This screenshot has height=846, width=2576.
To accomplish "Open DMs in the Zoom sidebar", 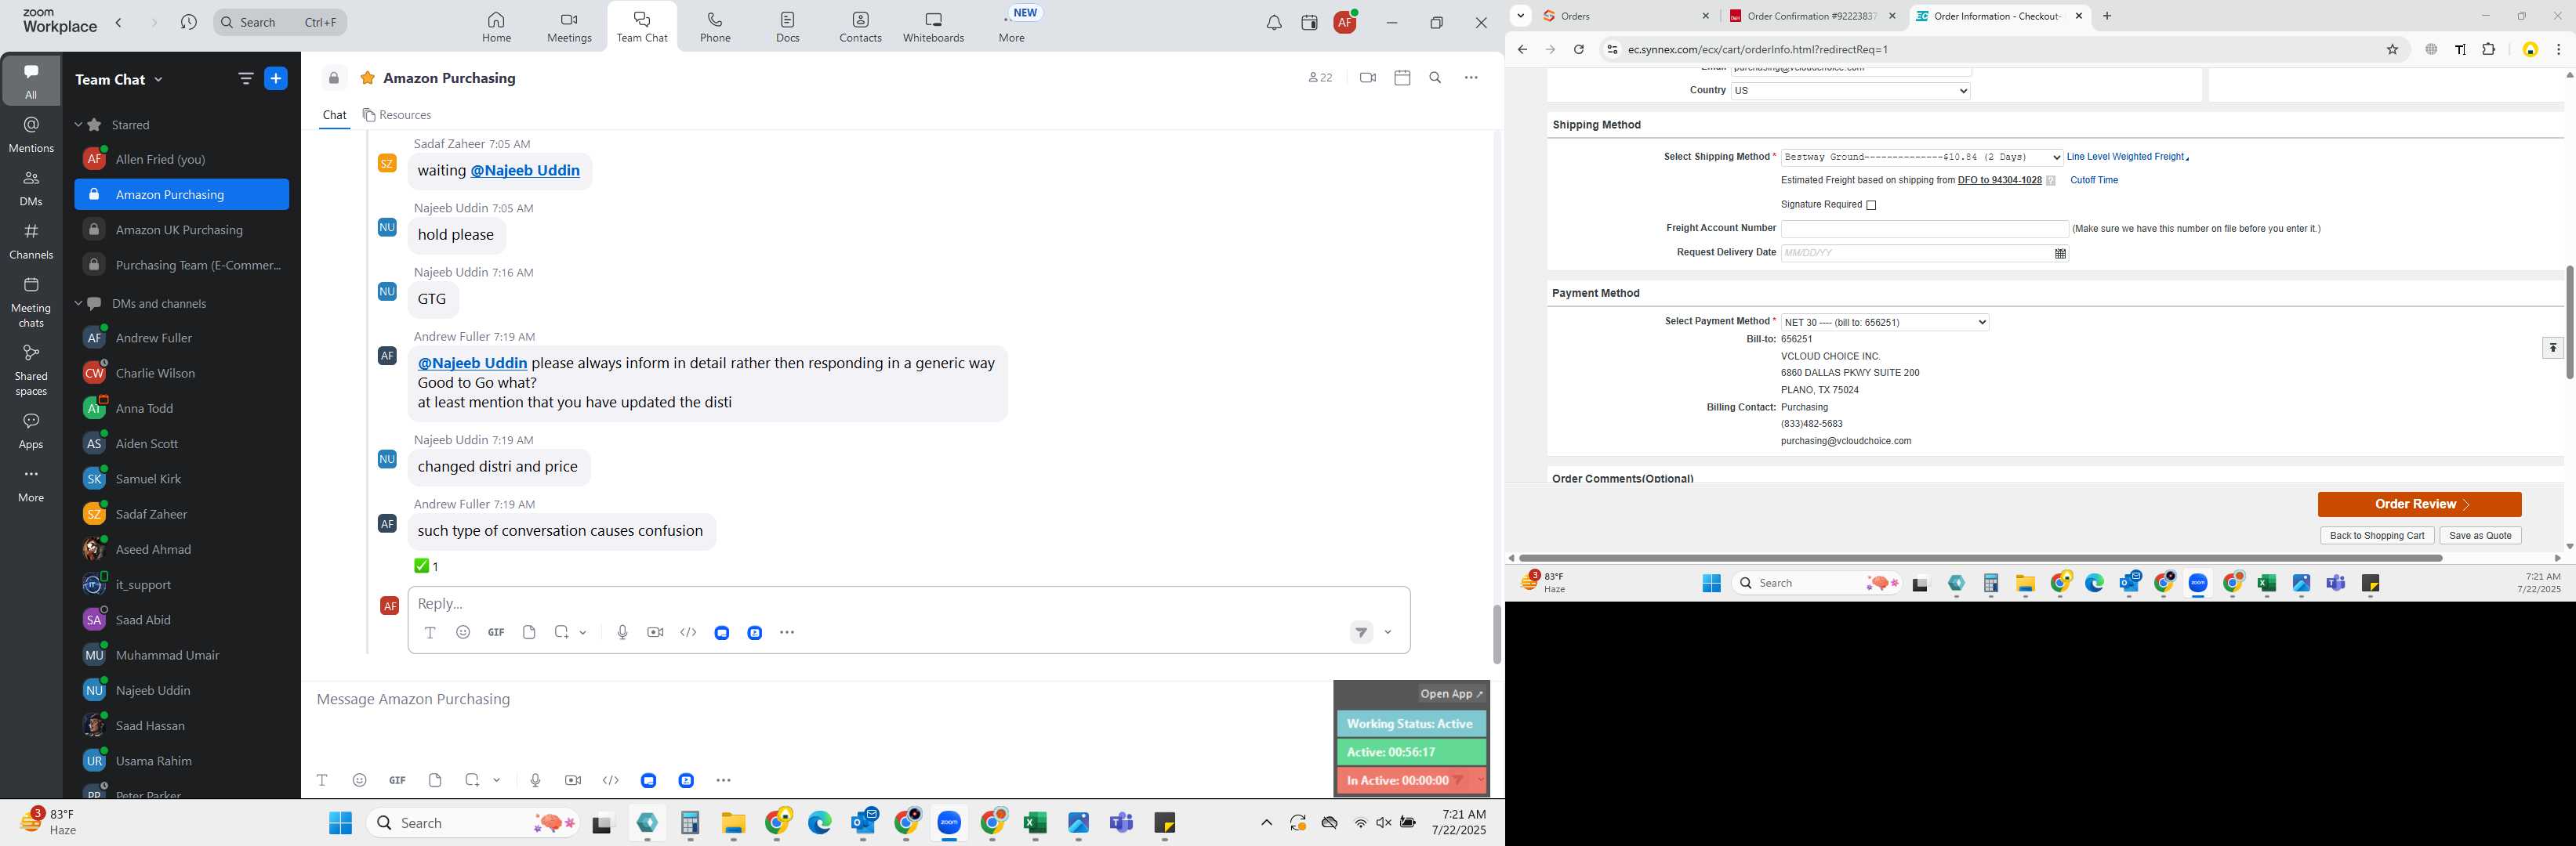I will [x=31, y=188].
